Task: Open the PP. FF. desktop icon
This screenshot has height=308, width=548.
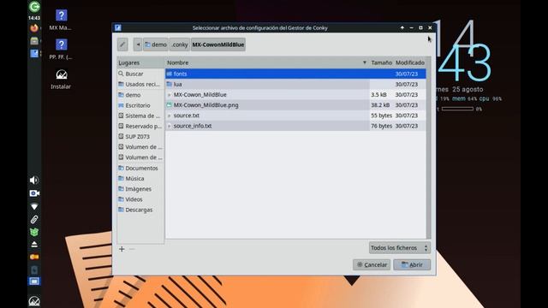Action: click(x=61, y=50)
